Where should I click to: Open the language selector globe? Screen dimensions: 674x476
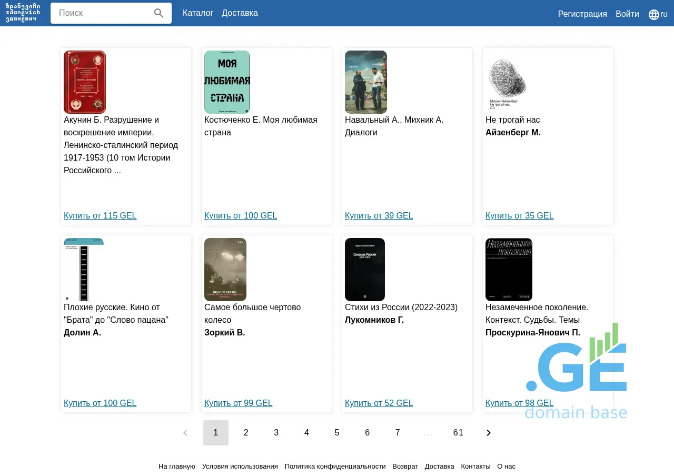654,14
